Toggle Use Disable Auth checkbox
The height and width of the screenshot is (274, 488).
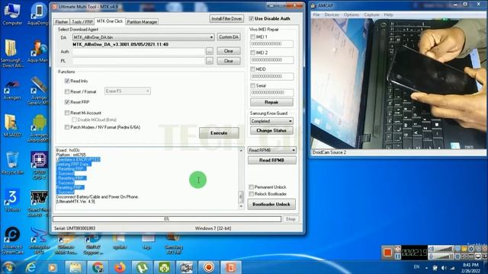pos(251,18)
